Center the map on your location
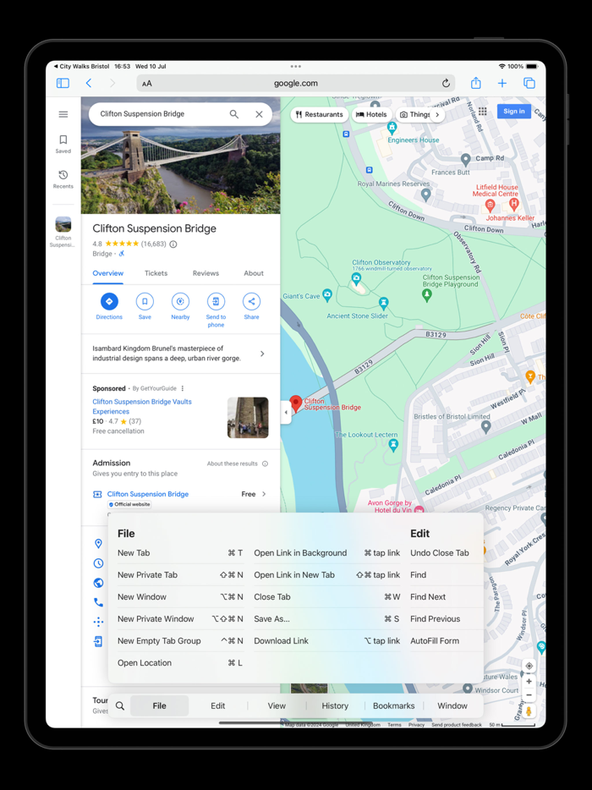 [529, 666]
